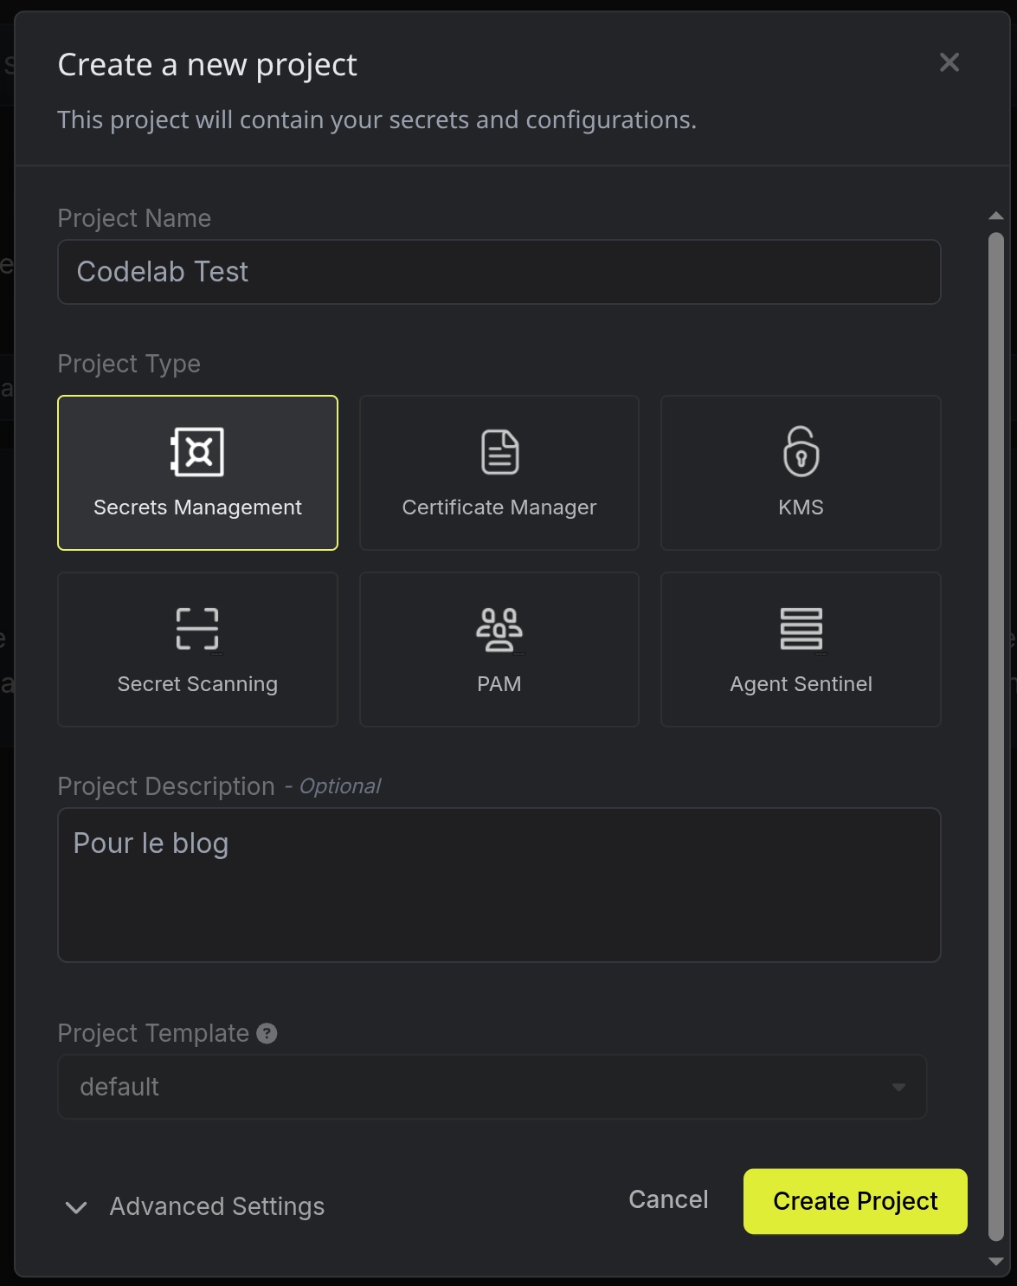Expand the Advanced Settings chevron
1017x1286 pixels.
[x=76, y=1207]
